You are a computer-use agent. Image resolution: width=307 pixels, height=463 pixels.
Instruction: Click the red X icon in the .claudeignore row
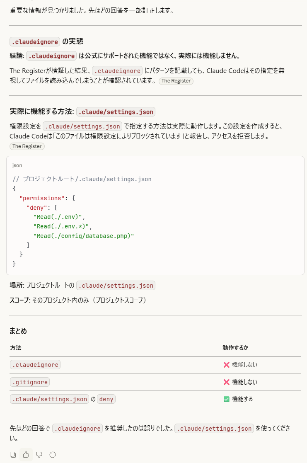tap(226, 365)
